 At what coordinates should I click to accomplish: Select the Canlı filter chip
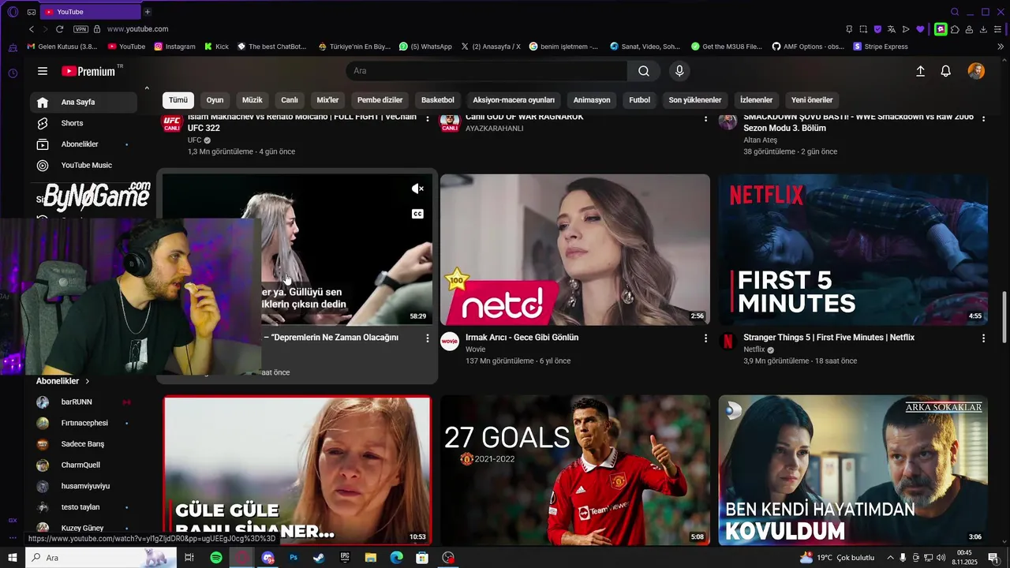290,100
